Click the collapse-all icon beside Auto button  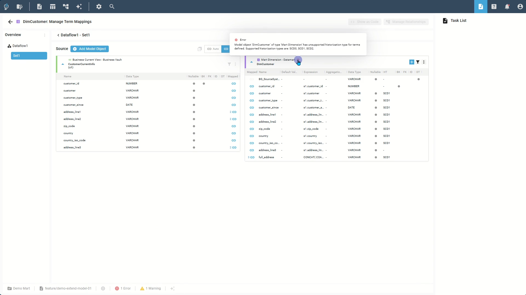point(199,49)
